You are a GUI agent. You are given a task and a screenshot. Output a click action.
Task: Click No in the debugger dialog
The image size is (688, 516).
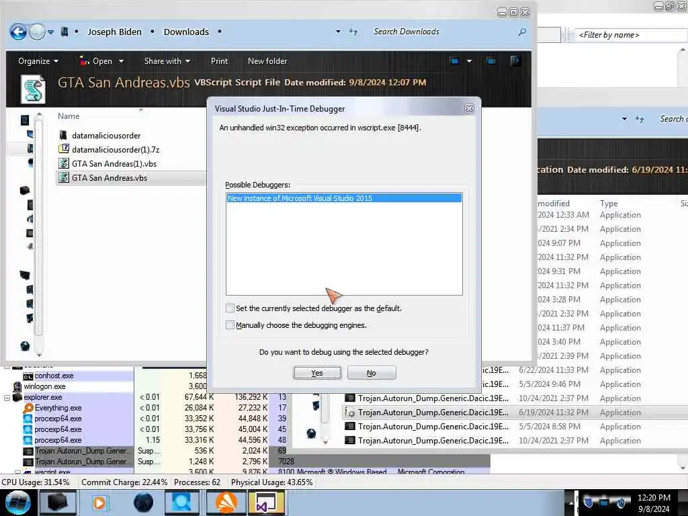point(372,373)
